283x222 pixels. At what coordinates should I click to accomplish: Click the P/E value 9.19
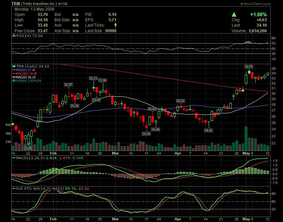click(x=112, y=15)
